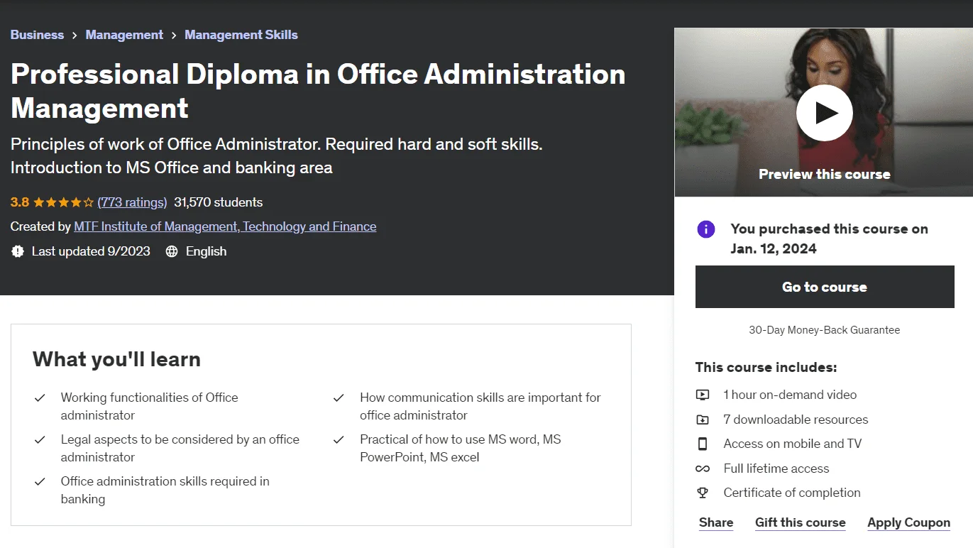Click the purple info icon beside purchase notice
The height and width of the screenshot is (548, 973).
(705, 229)
